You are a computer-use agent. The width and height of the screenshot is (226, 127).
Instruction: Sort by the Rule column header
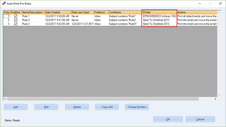7,12
